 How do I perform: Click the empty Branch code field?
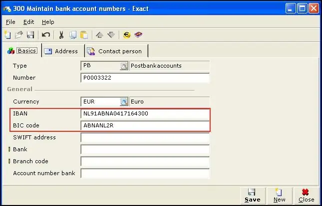click(145, 161)
